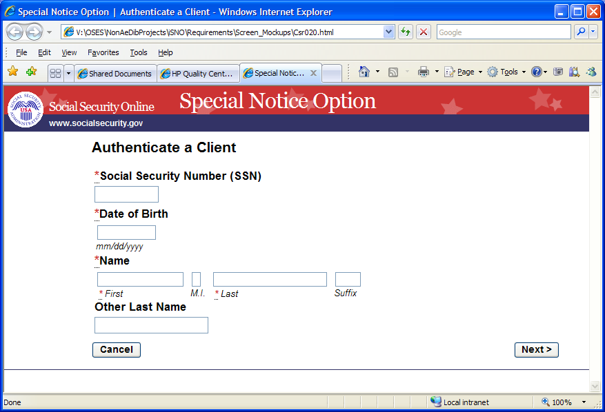
Task: Open the View menu
Action: coord(69,52)
